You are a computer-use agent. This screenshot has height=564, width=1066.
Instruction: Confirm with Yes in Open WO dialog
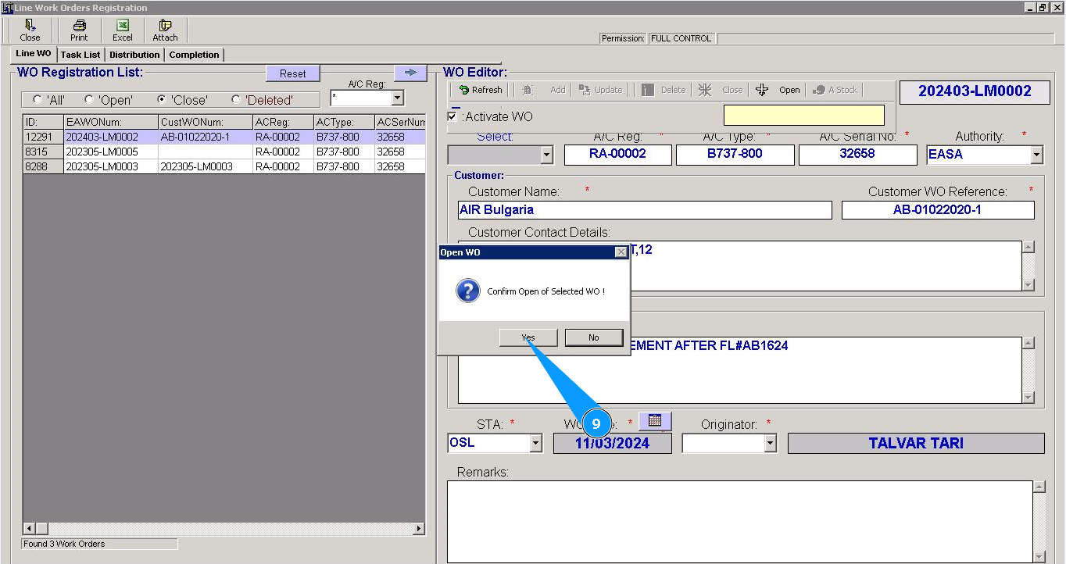click(x=528, y=337)
